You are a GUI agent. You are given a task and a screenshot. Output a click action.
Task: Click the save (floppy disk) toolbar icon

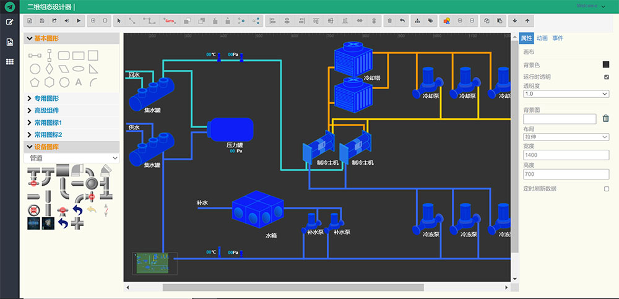[x=42, y=20]
